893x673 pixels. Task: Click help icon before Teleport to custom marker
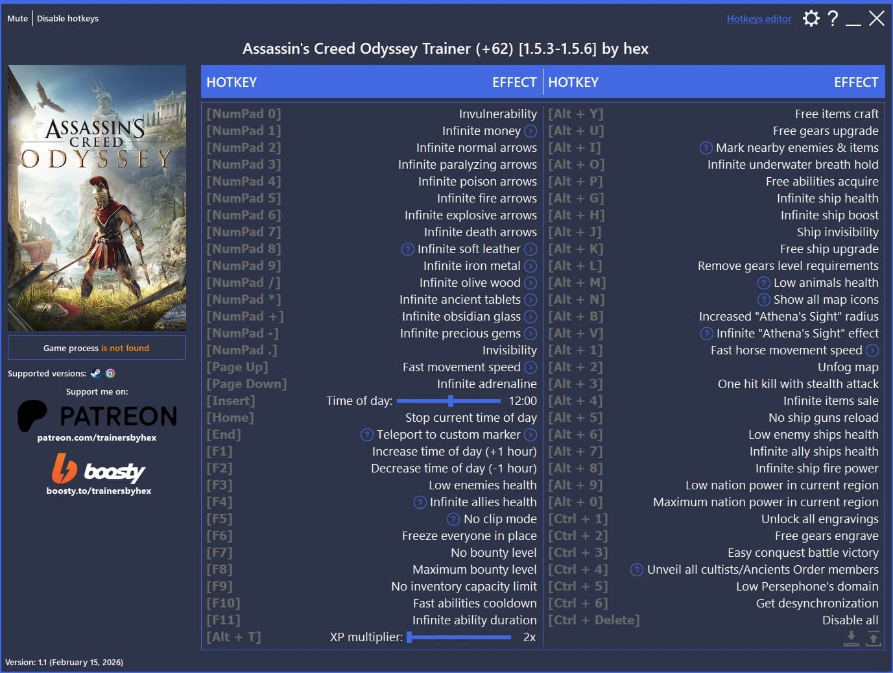coord(367,435)
